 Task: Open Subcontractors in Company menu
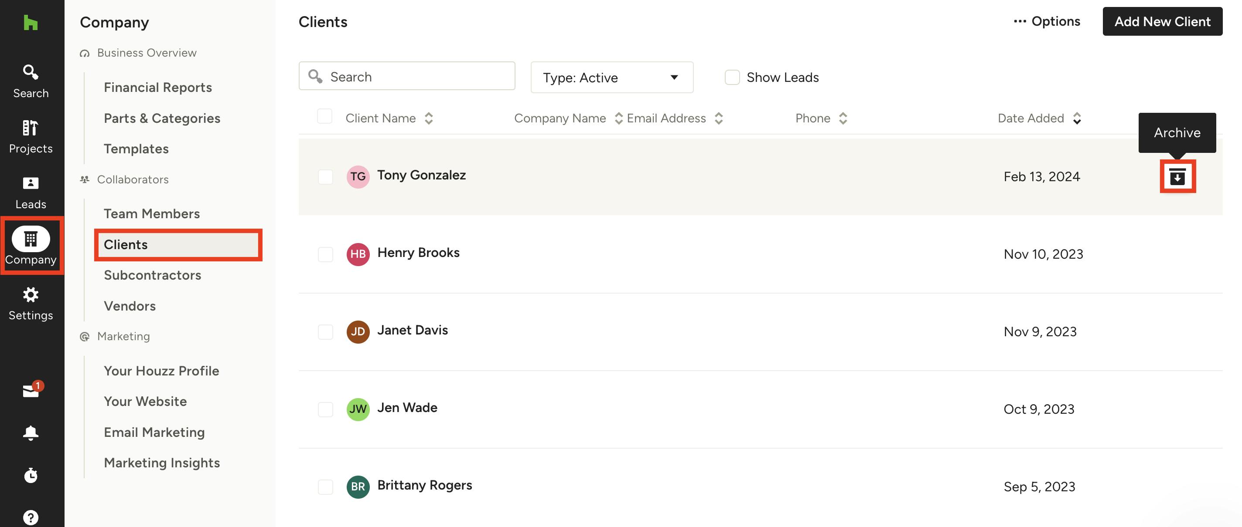pyautogui.click(x=152, y=275)
